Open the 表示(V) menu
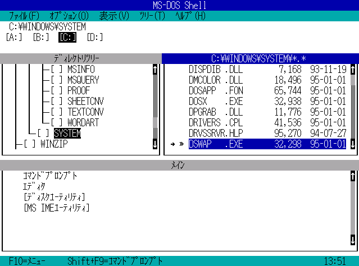Viewport: 359px width, 266px height. [x=114, y=16]
